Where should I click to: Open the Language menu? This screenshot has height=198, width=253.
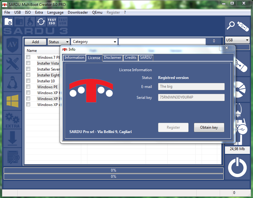[x=55, y=12]
